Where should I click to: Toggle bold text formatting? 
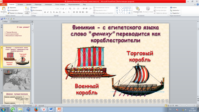click(45, 13)
